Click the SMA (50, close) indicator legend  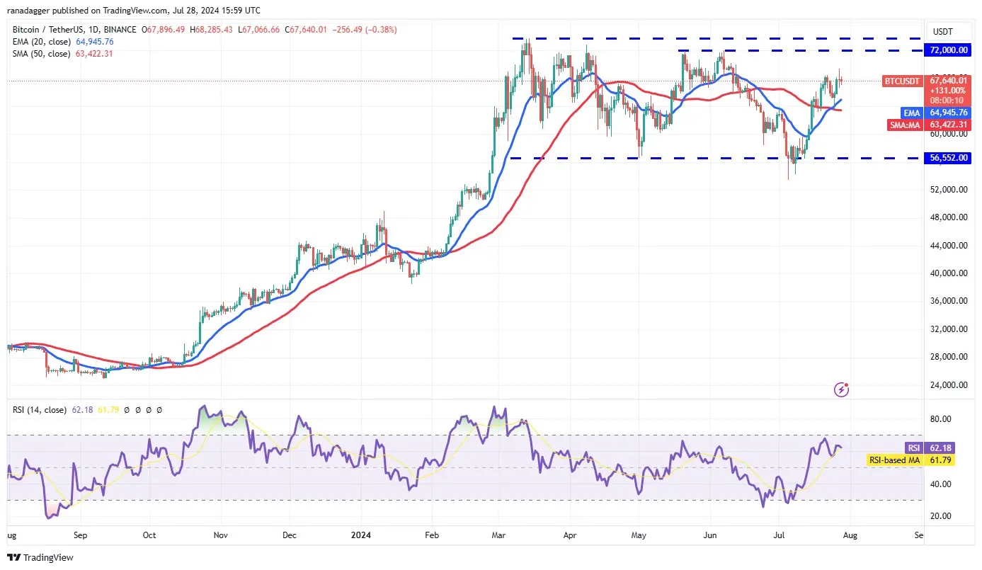pyautogui.click(x=62, y=54)
